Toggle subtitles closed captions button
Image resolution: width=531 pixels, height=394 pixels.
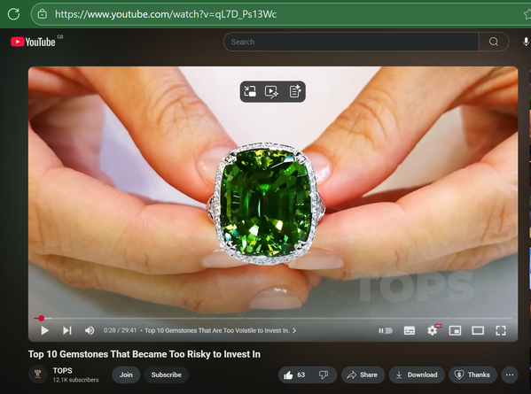(x=410, y=330)
